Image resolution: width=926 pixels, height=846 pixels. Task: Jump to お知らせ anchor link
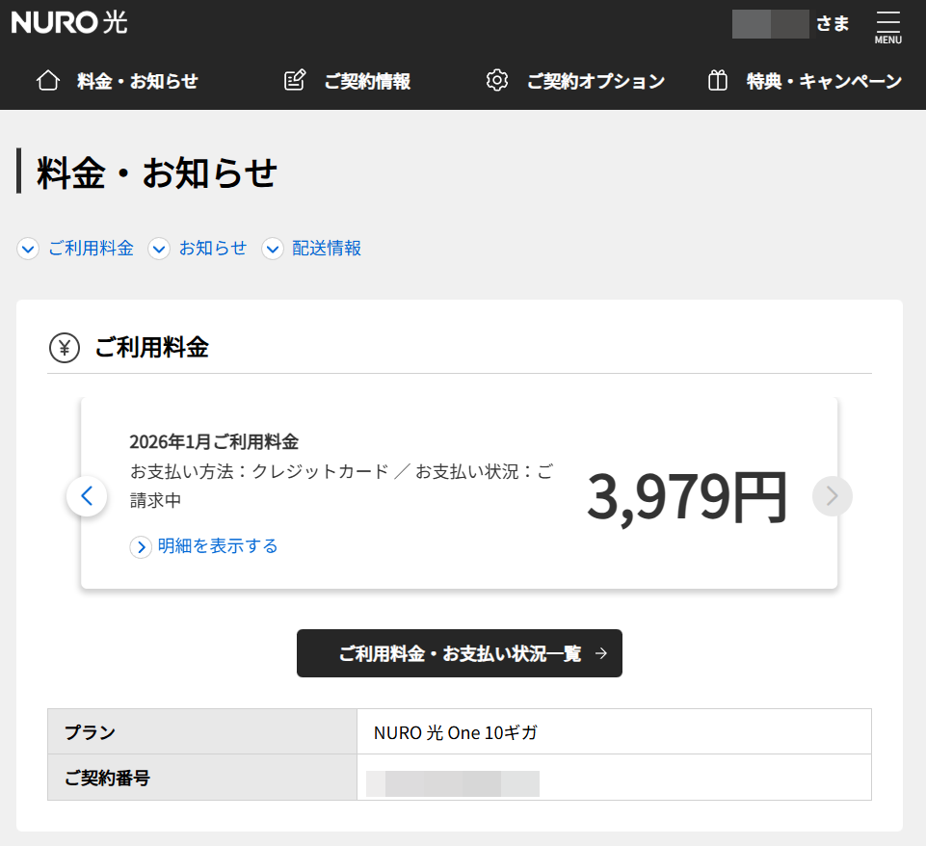pyautogui.click(x=213, y=248)
